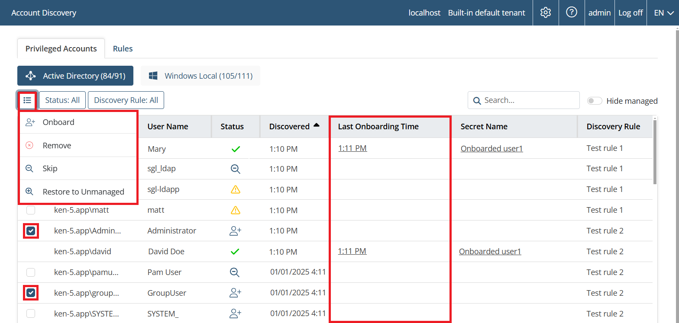Screen dimensions: 679x323
Task: Open the Status: All filter dropdown
Action: pyautogui.click(x=62, y=100)
